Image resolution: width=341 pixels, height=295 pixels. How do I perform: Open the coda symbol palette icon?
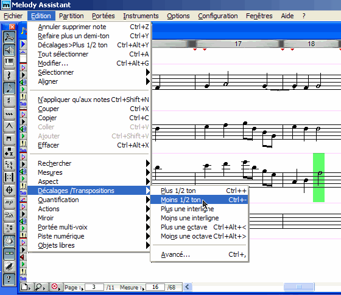tap(9, 189)
